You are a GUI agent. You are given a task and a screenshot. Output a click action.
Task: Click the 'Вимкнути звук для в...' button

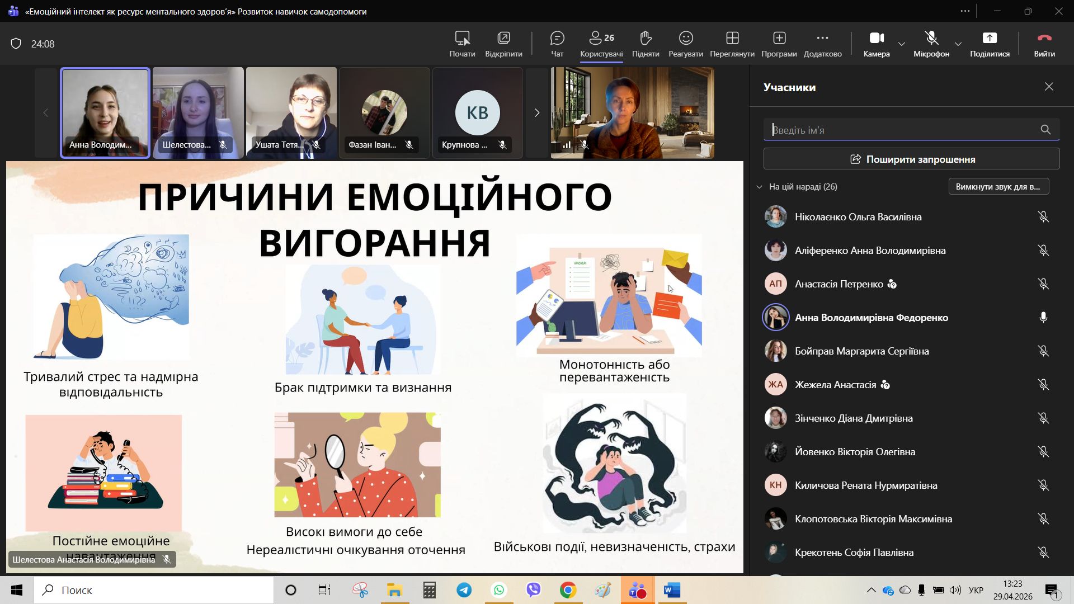click(998, 187)
